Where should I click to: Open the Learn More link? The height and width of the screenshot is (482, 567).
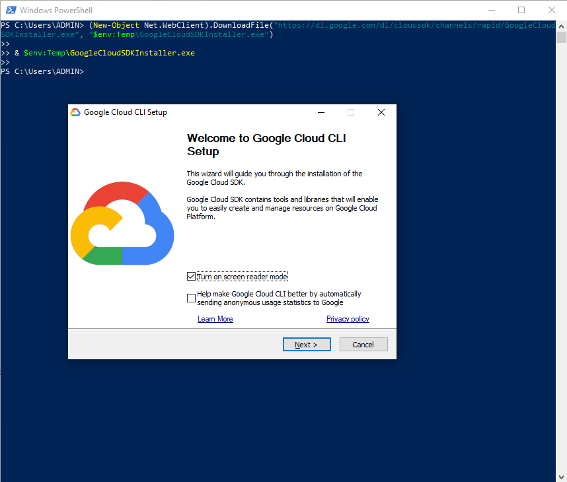(x=215, y=319)
